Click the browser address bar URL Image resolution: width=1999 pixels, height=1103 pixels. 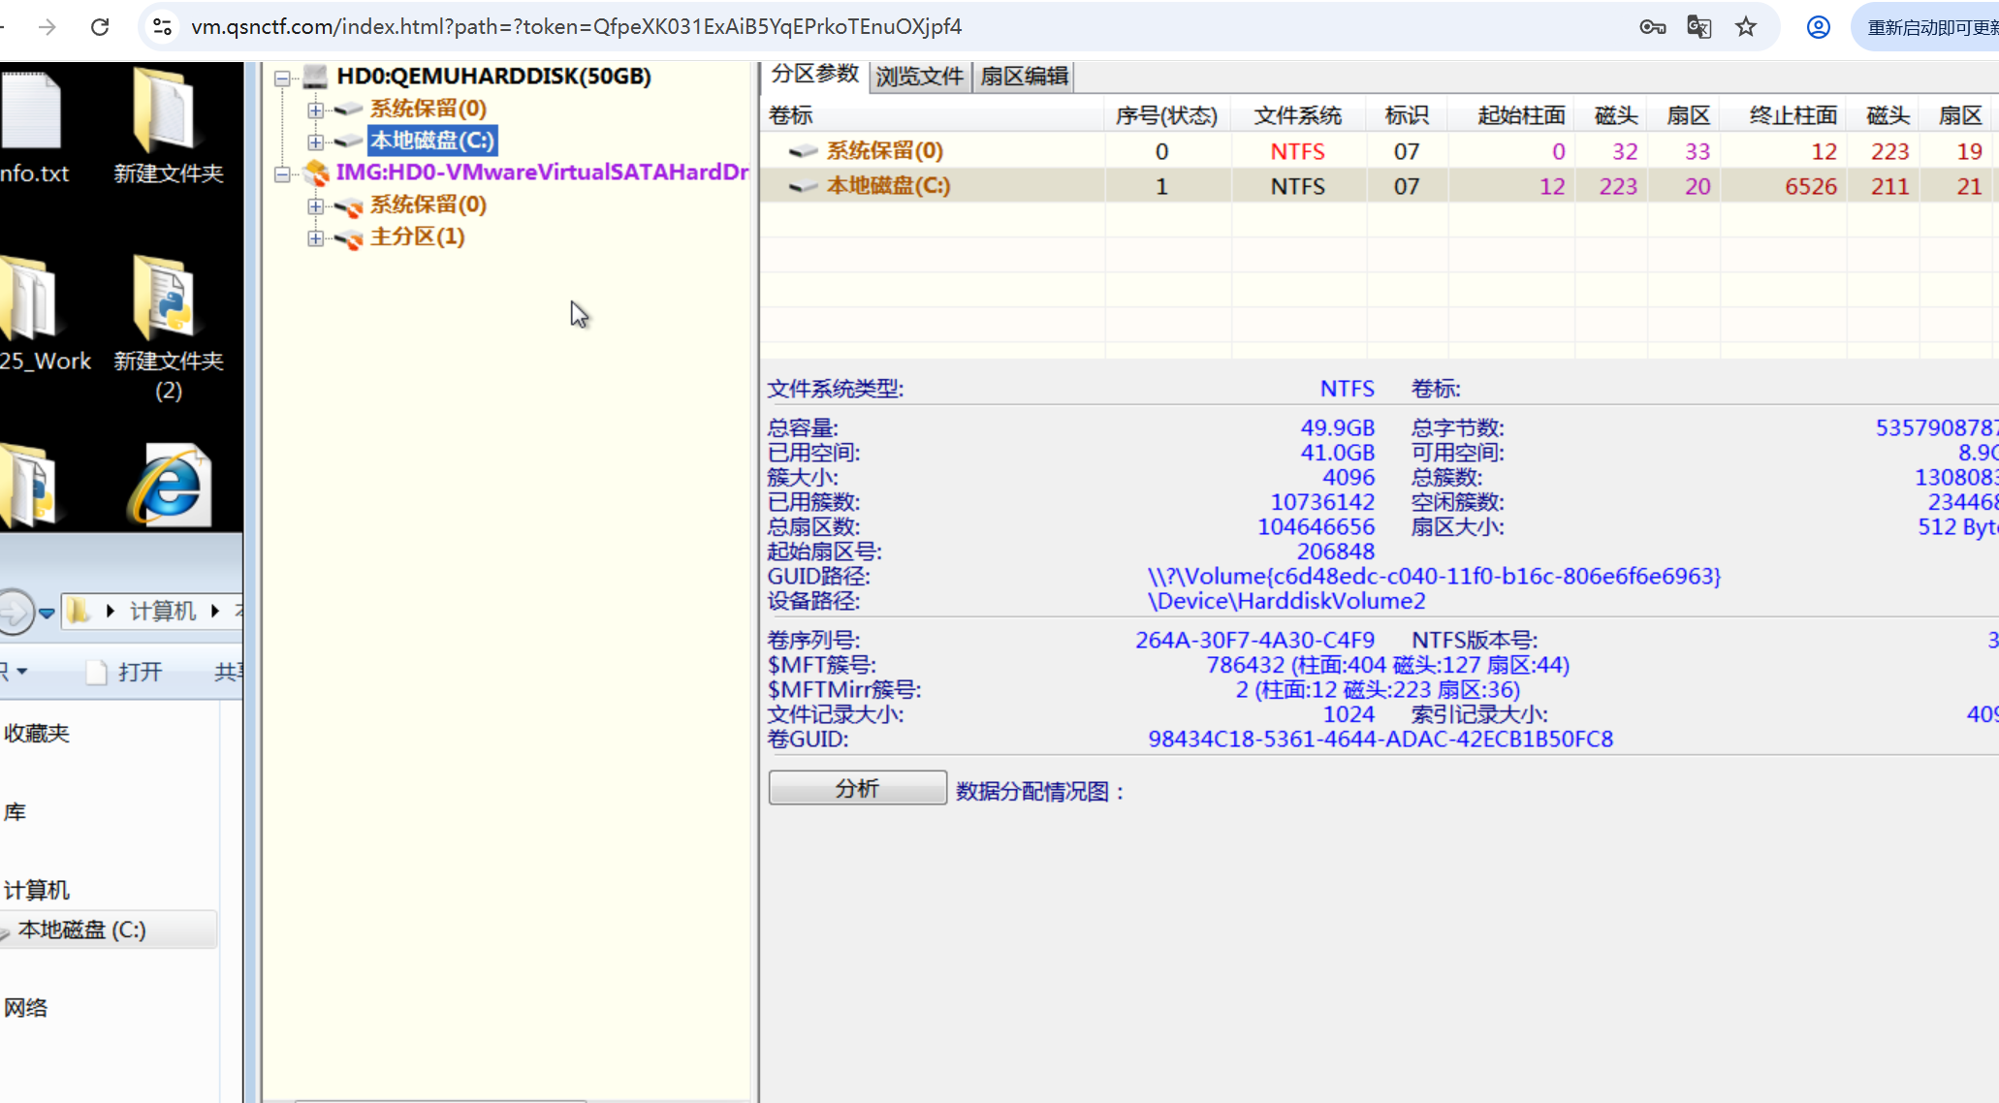576,27
